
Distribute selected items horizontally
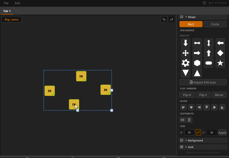tap(183, 120)
